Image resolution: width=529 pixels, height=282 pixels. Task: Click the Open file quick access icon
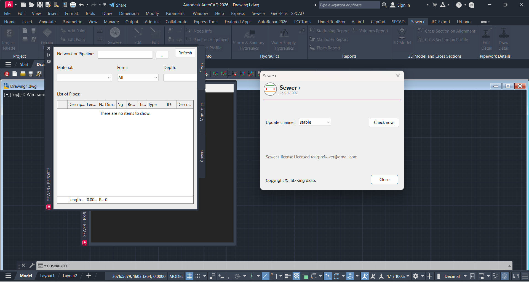[x=31, y=5]
